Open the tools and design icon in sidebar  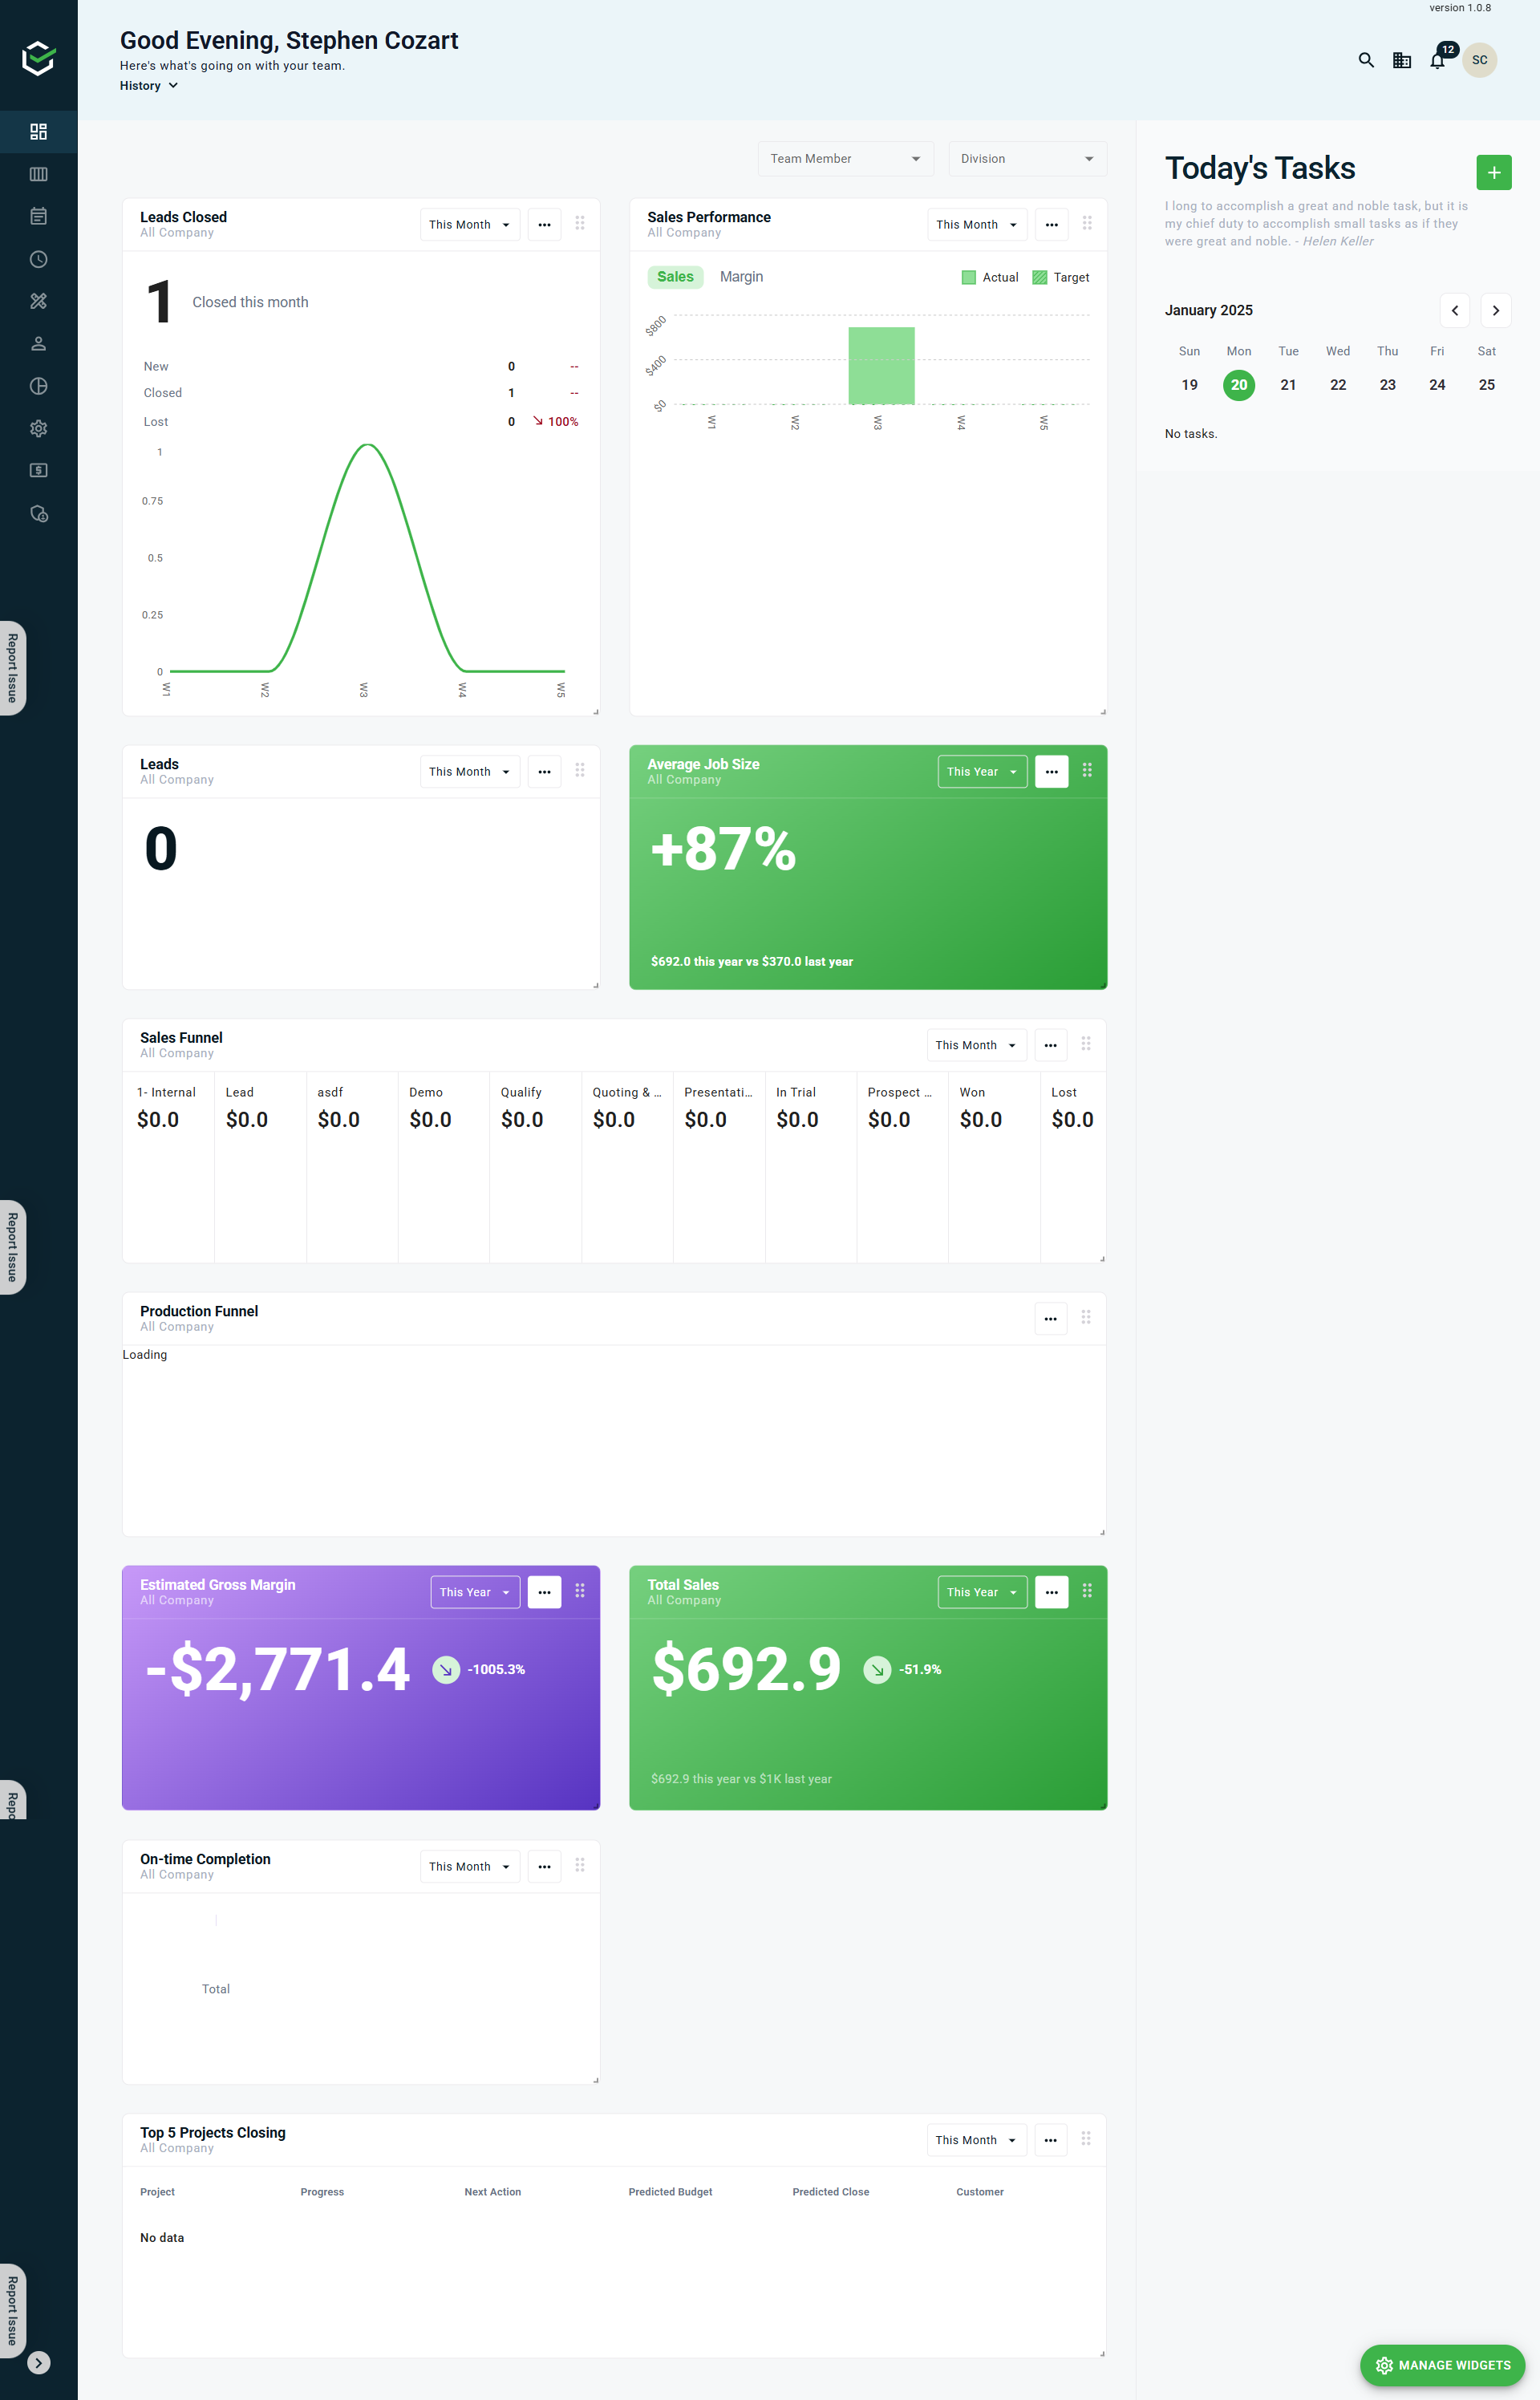pos(38,301)
